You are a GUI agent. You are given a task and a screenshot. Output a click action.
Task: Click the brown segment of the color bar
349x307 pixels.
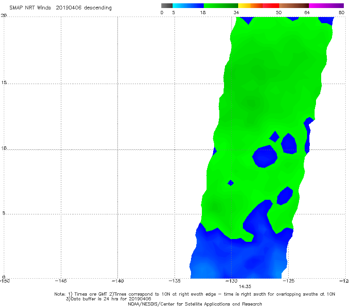(294, 6)
